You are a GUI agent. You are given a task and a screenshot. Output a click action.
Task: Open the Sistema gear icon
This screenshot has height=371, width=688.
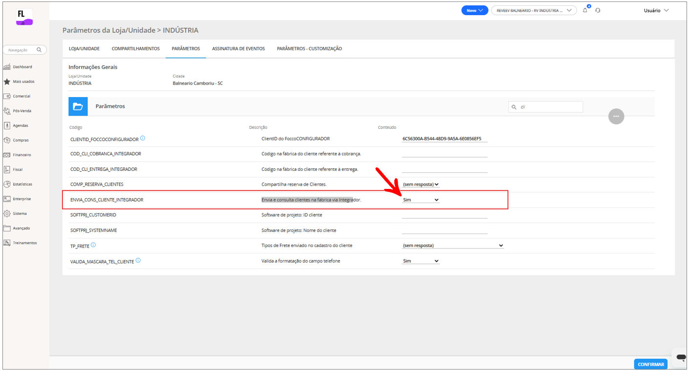click(x=7, y=213)
